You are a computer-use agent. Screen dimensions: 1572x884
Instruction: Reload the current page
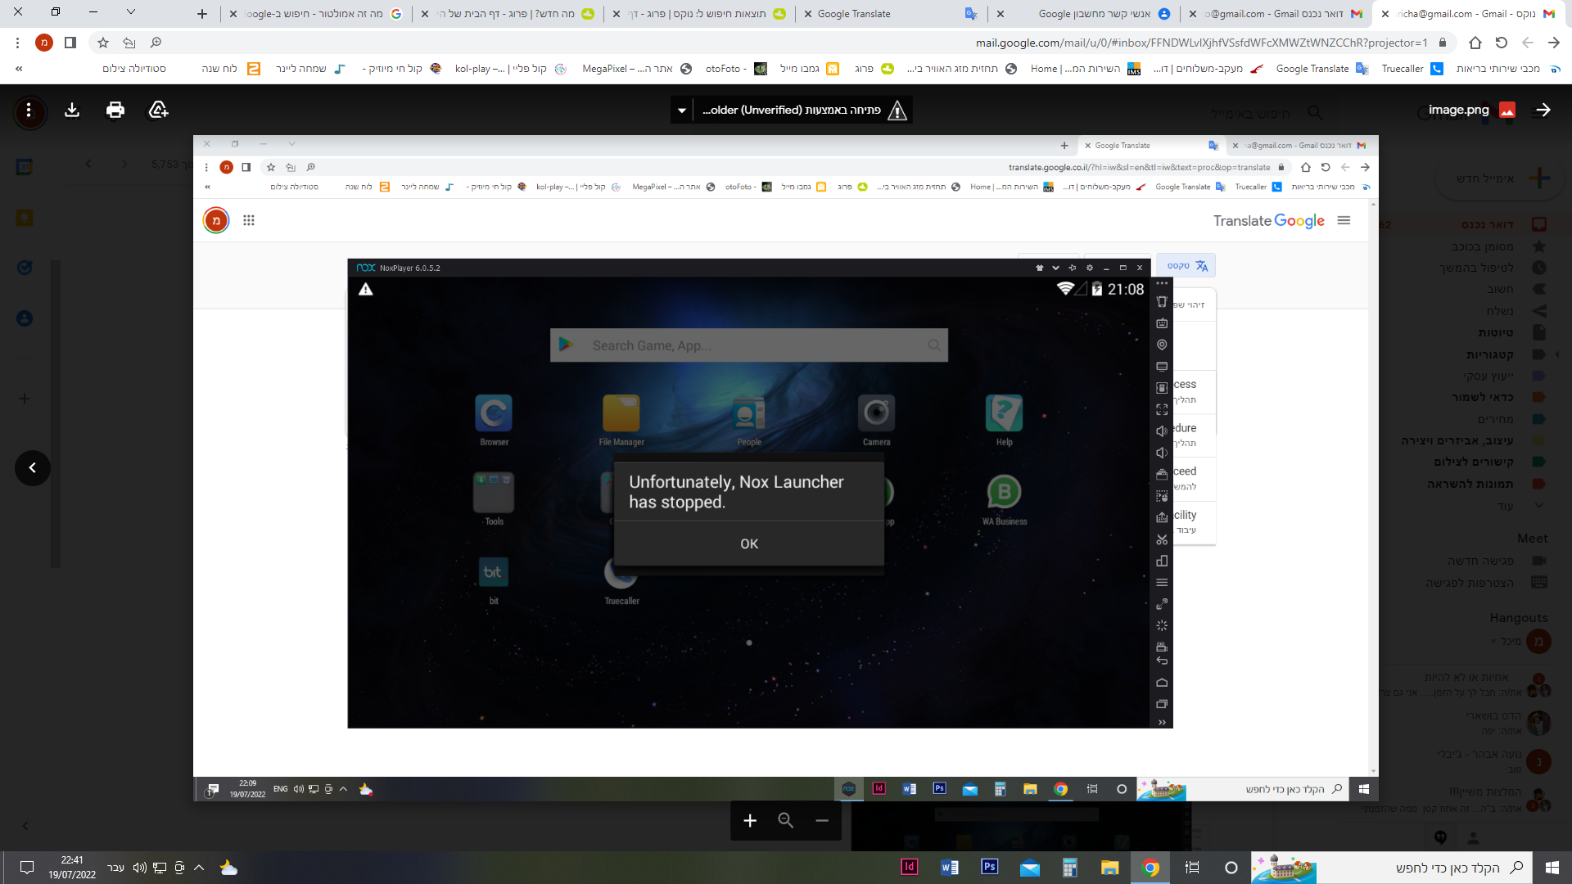tap(1502, 43)
